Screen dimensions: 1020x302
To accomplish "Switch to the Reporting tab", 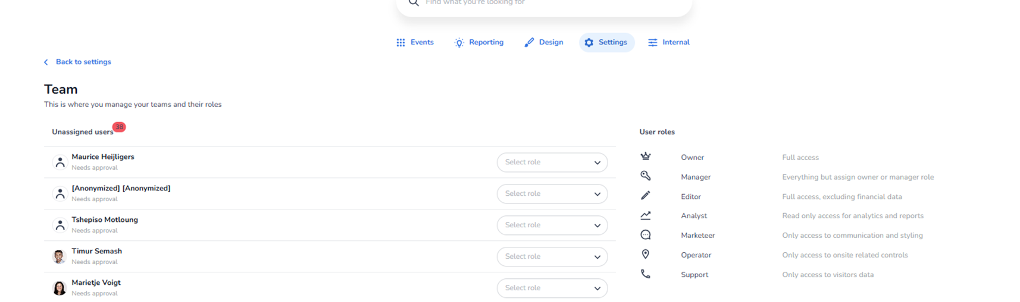I will pyautogui.click(x=479, y=43).
